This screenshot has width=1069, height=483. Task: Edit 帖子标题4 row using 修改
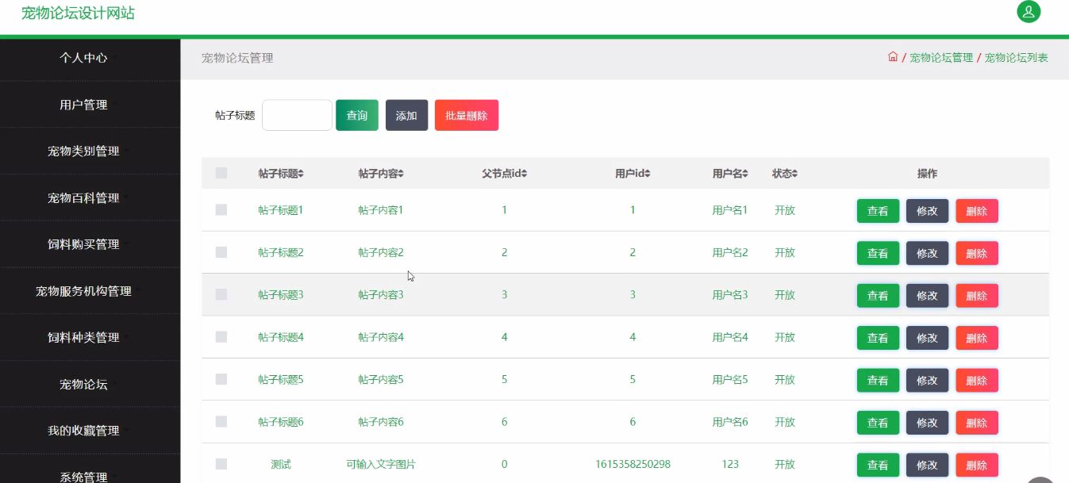pyautogui.click(x=927, y=338)
